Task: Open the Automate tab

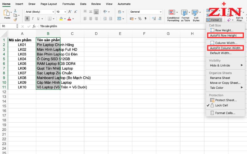Action: point(124,4)
